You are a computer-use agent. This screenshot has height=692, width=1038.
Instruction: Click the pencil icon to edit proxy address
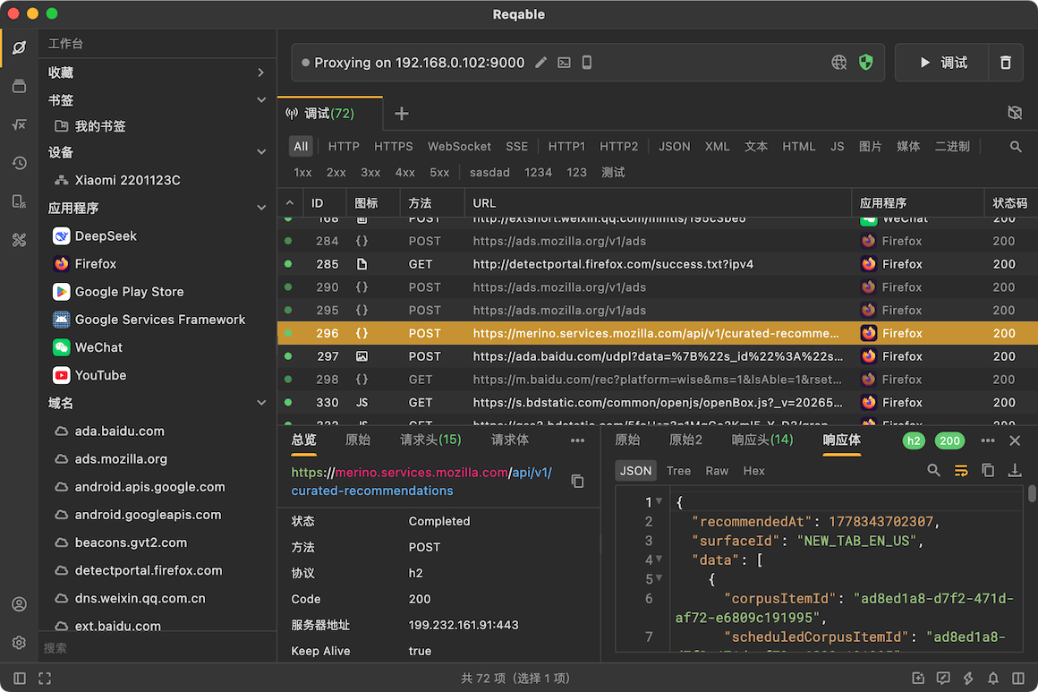(x=540, y=63)
